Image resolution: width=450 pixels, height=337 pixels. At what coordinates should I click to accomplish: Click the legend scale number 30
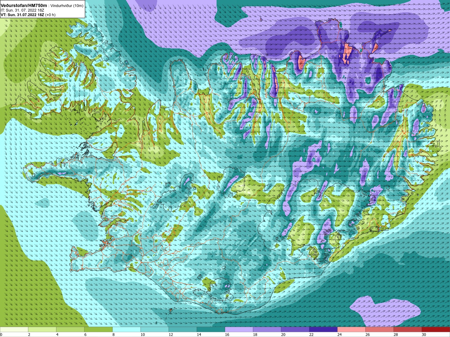click(424, 335)
